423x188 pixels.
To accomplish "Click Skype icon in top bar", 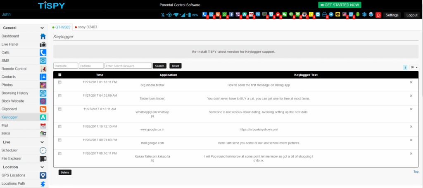I will [x=271, y=14].
